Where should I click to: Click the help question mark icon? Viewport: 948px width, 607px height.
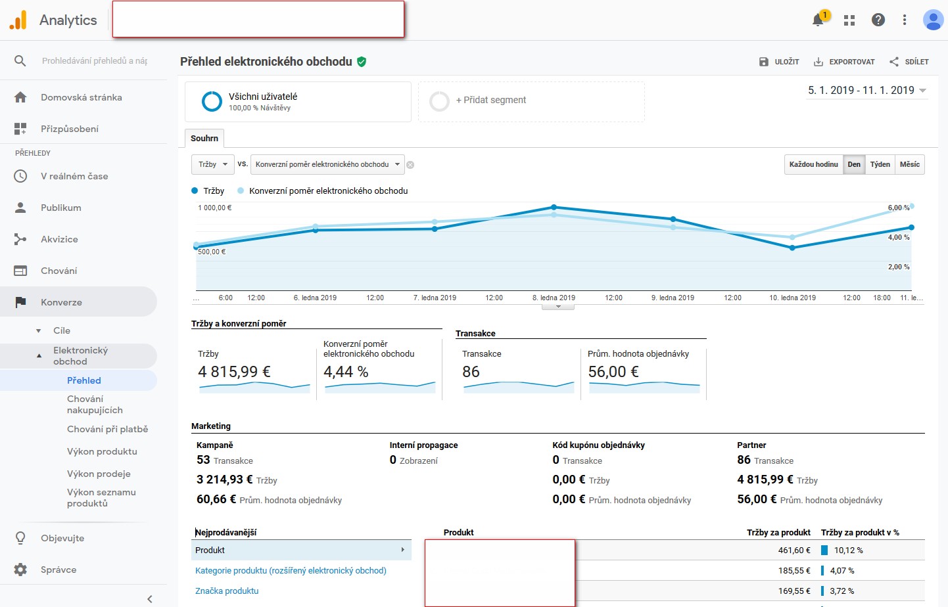pos(878,20)
